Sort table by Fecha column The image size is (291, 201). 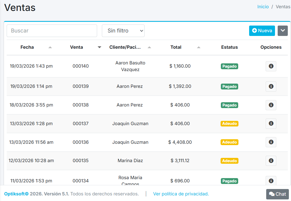click(x=27, y=47)
